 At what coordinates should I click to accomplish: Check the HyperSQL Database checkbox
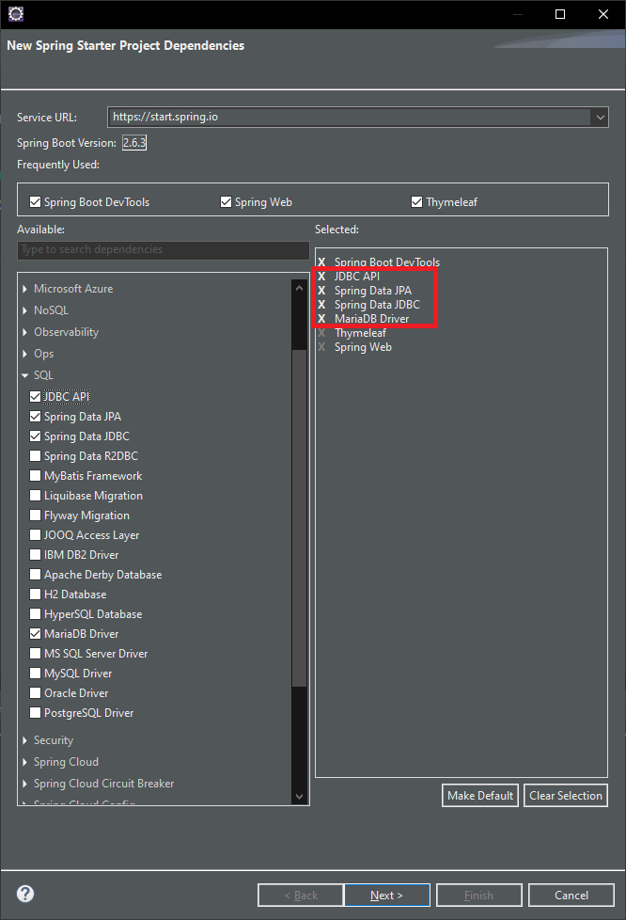click(35, 614)
